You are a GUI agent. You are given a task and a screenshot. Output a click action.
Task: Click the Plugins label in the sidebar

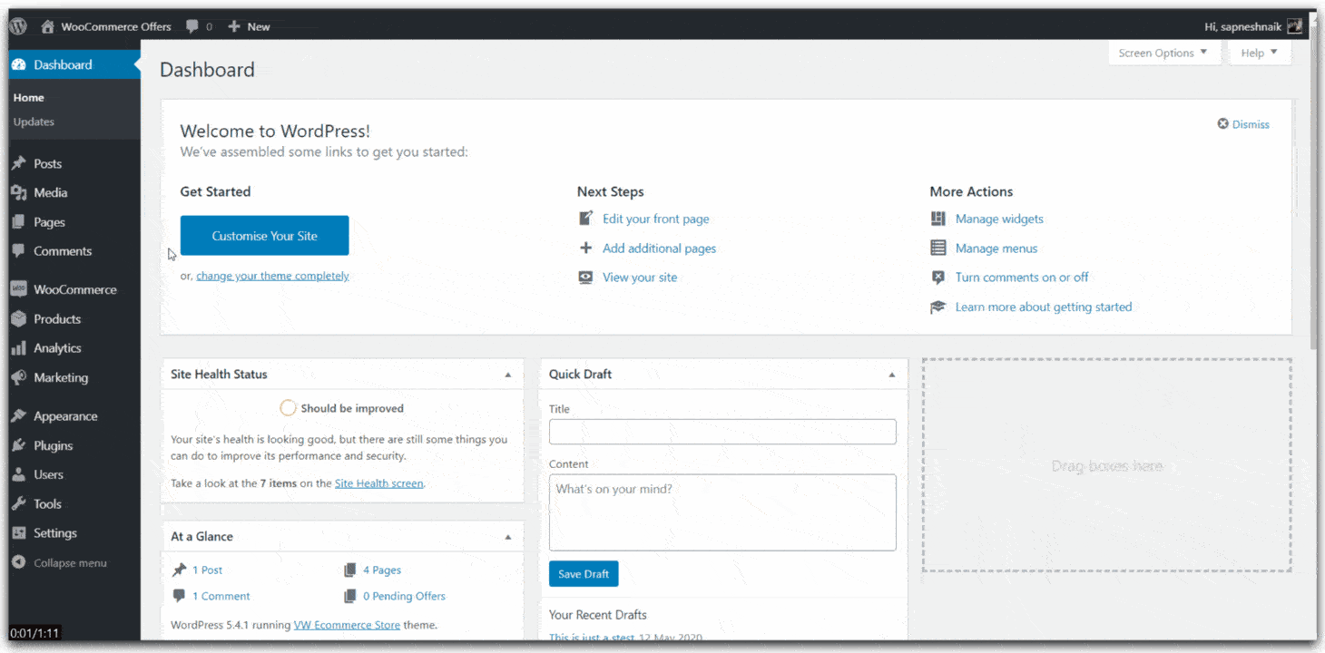click(x=54, y=445)
